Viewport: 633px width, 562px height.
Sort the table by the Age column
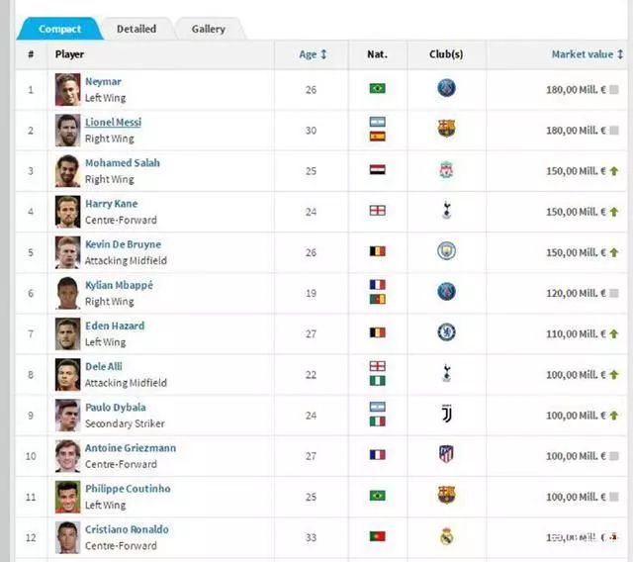pyautogui.click(x=313, y=54)
